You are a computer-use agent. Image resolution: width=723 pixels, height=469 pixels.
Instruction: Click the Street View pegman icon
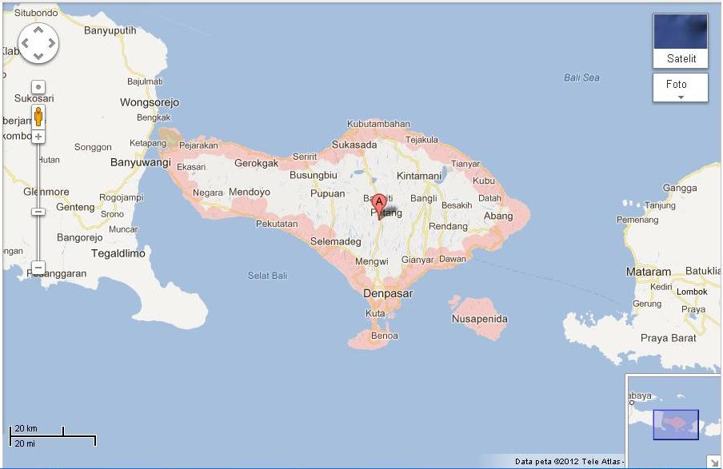tap(38, 116)
